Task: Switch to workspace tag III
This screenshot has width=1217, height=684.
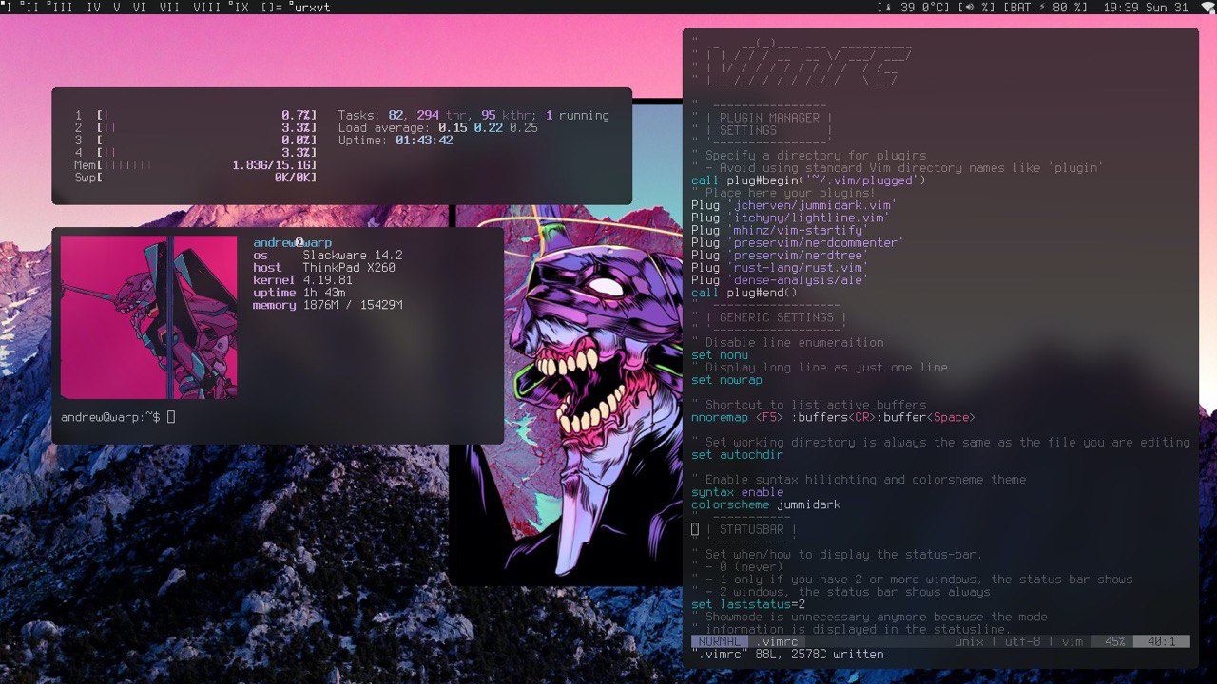Action: point(59,7)
